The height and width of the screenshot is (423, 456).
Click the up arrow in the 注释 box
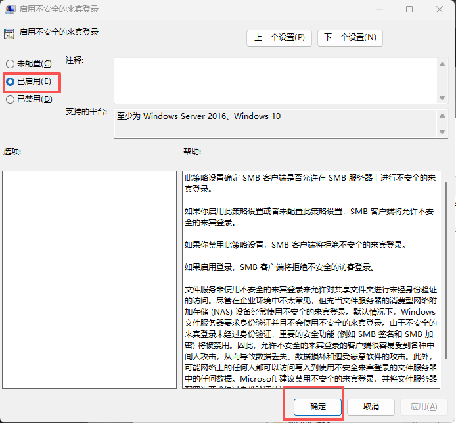[442, 64]
